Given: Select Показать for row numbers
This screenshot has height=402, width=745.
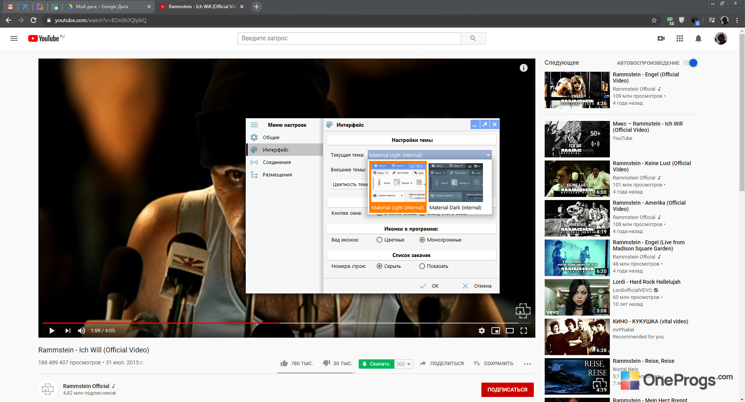Looking at the screenshot, I should click(x=422, y=266).
